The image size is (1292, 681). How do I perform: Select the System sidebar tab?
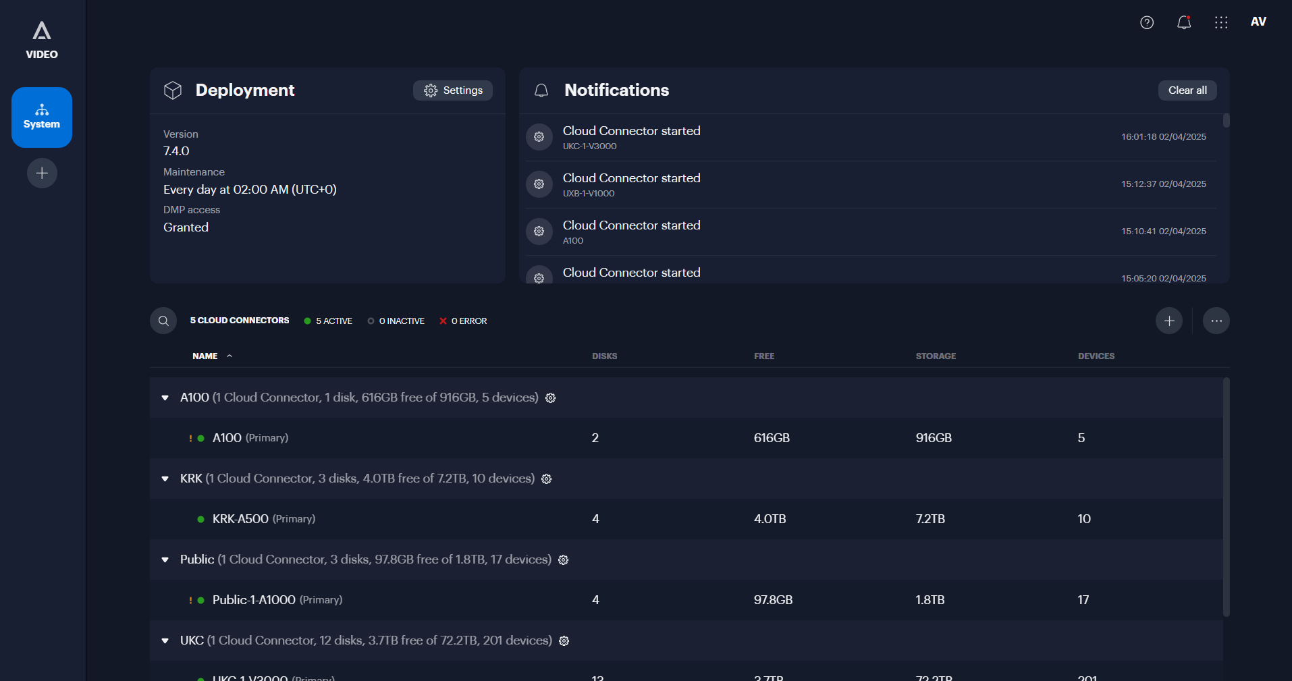pos(42,117)
